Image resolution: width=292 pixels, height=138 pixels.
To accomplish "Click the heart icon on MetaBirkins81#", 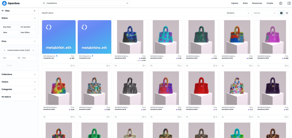I will coord(143,66).
